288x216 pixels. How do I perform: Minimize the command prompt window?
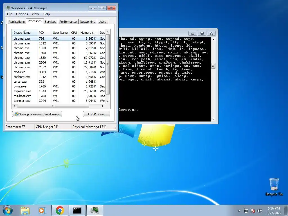[x=193, y=33]
